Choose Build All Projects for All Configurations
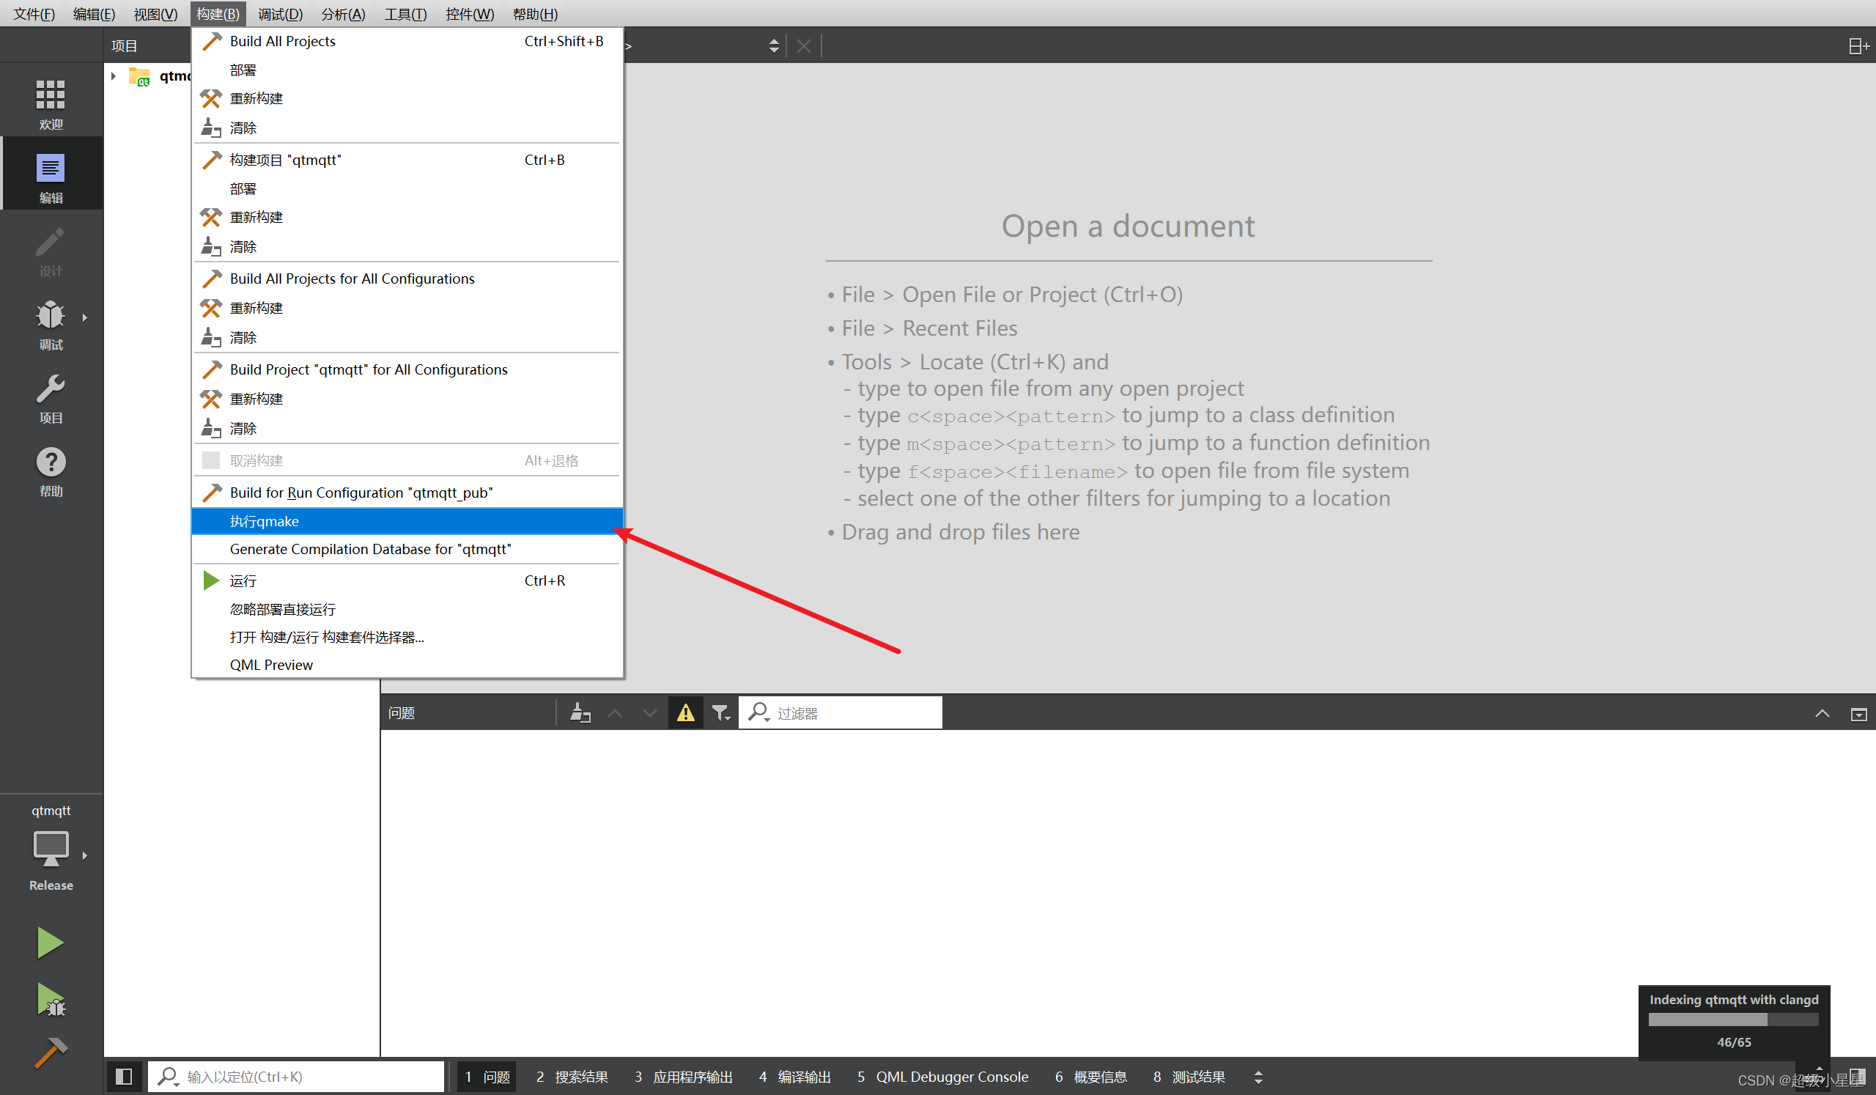Viewport: 1876px width, 1095px height. (x=407, y=279)
